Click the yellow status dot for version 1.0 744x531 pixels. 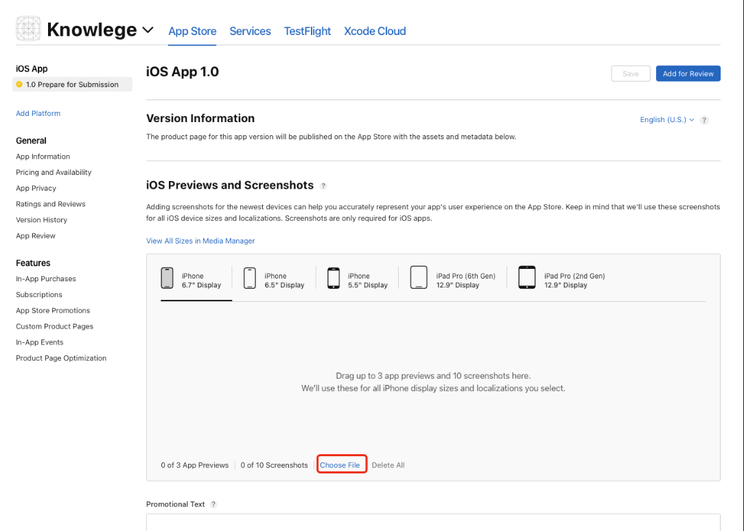[x=19, y=84]
